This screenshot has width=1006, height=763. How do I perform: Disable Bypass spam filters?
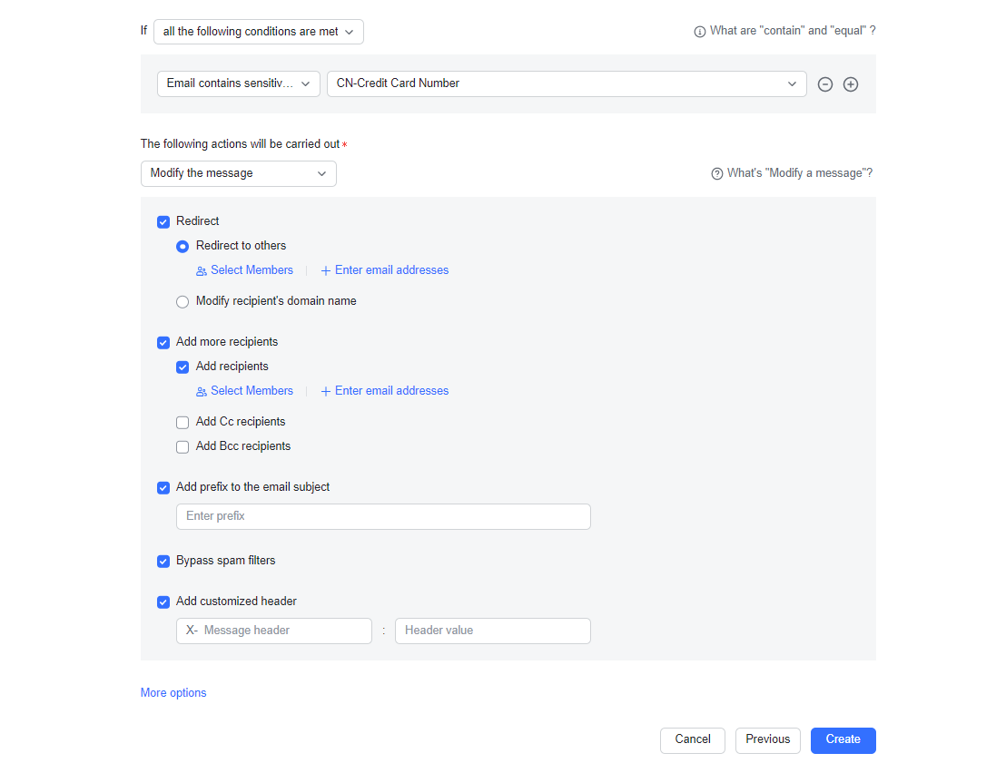[163, 561]
